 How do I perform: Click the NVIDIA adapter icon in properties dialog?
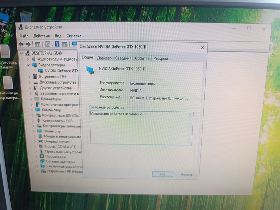pos(90,70)
